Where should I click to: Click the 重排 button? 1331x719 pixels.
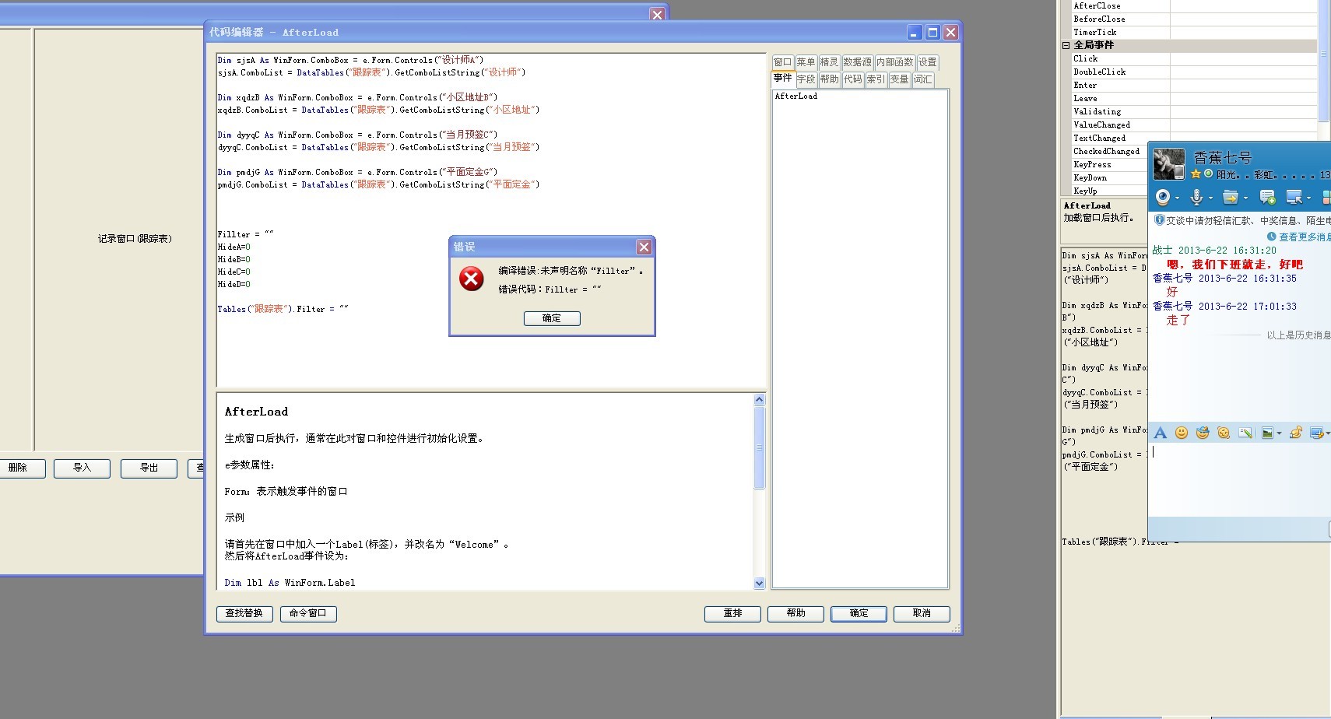click(x=732, y=613)
